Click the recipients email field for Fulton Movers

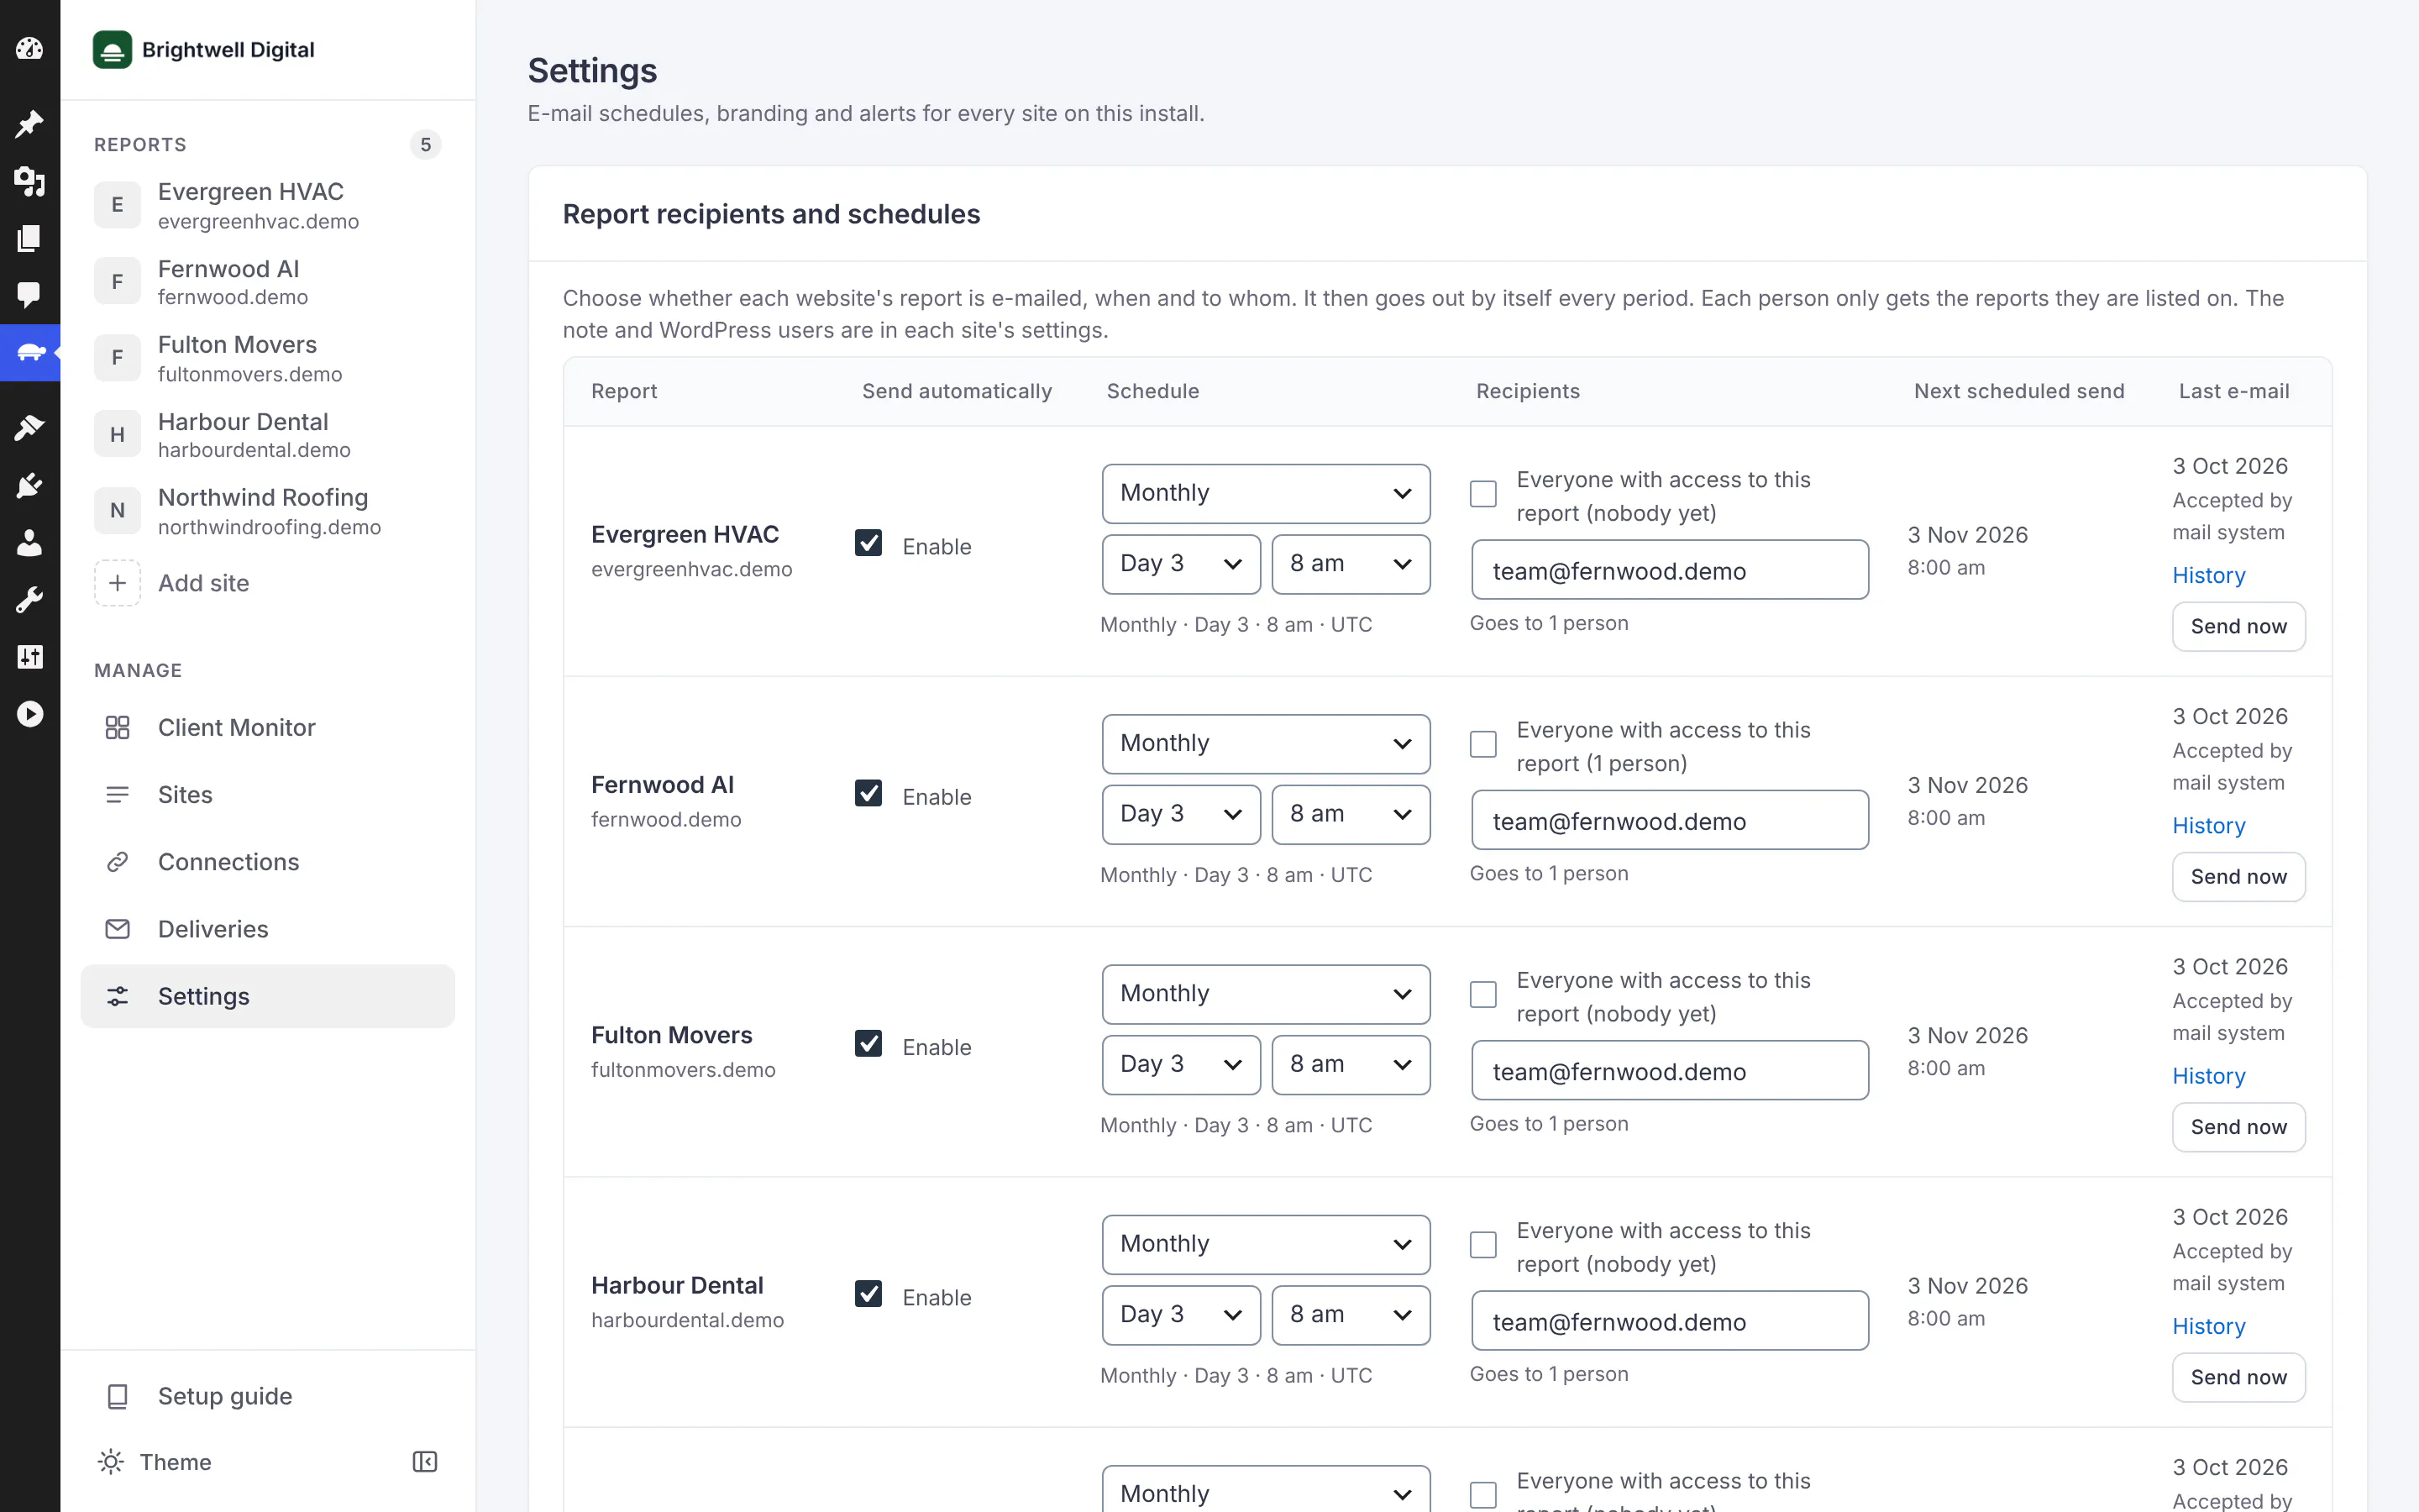coord(1669,1071)
